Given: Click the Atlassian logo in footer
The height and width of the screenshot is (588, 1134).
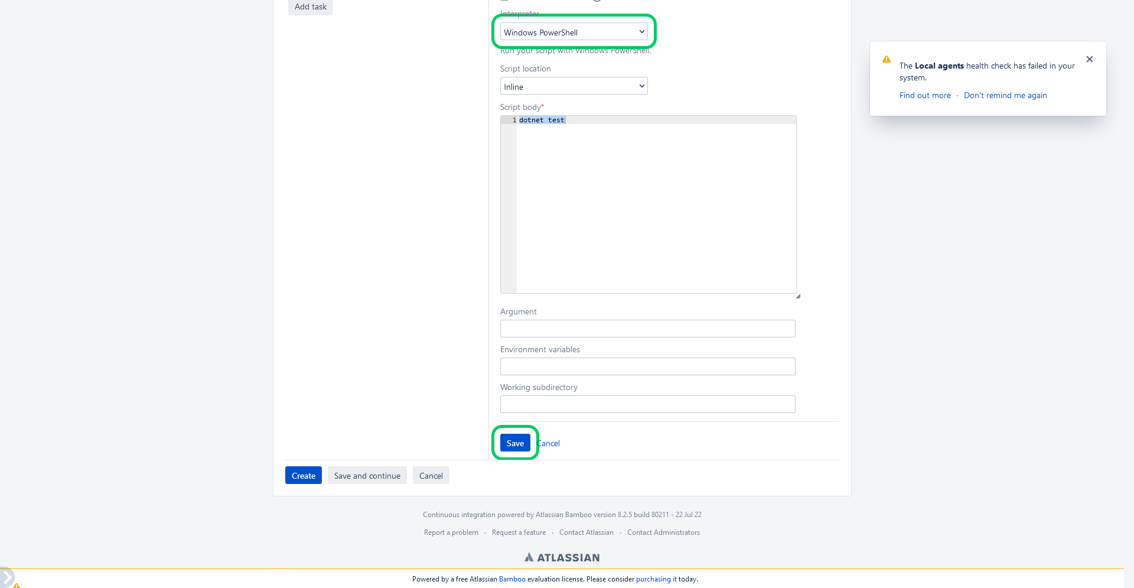Looking at the screenshot, I should 562,557.
